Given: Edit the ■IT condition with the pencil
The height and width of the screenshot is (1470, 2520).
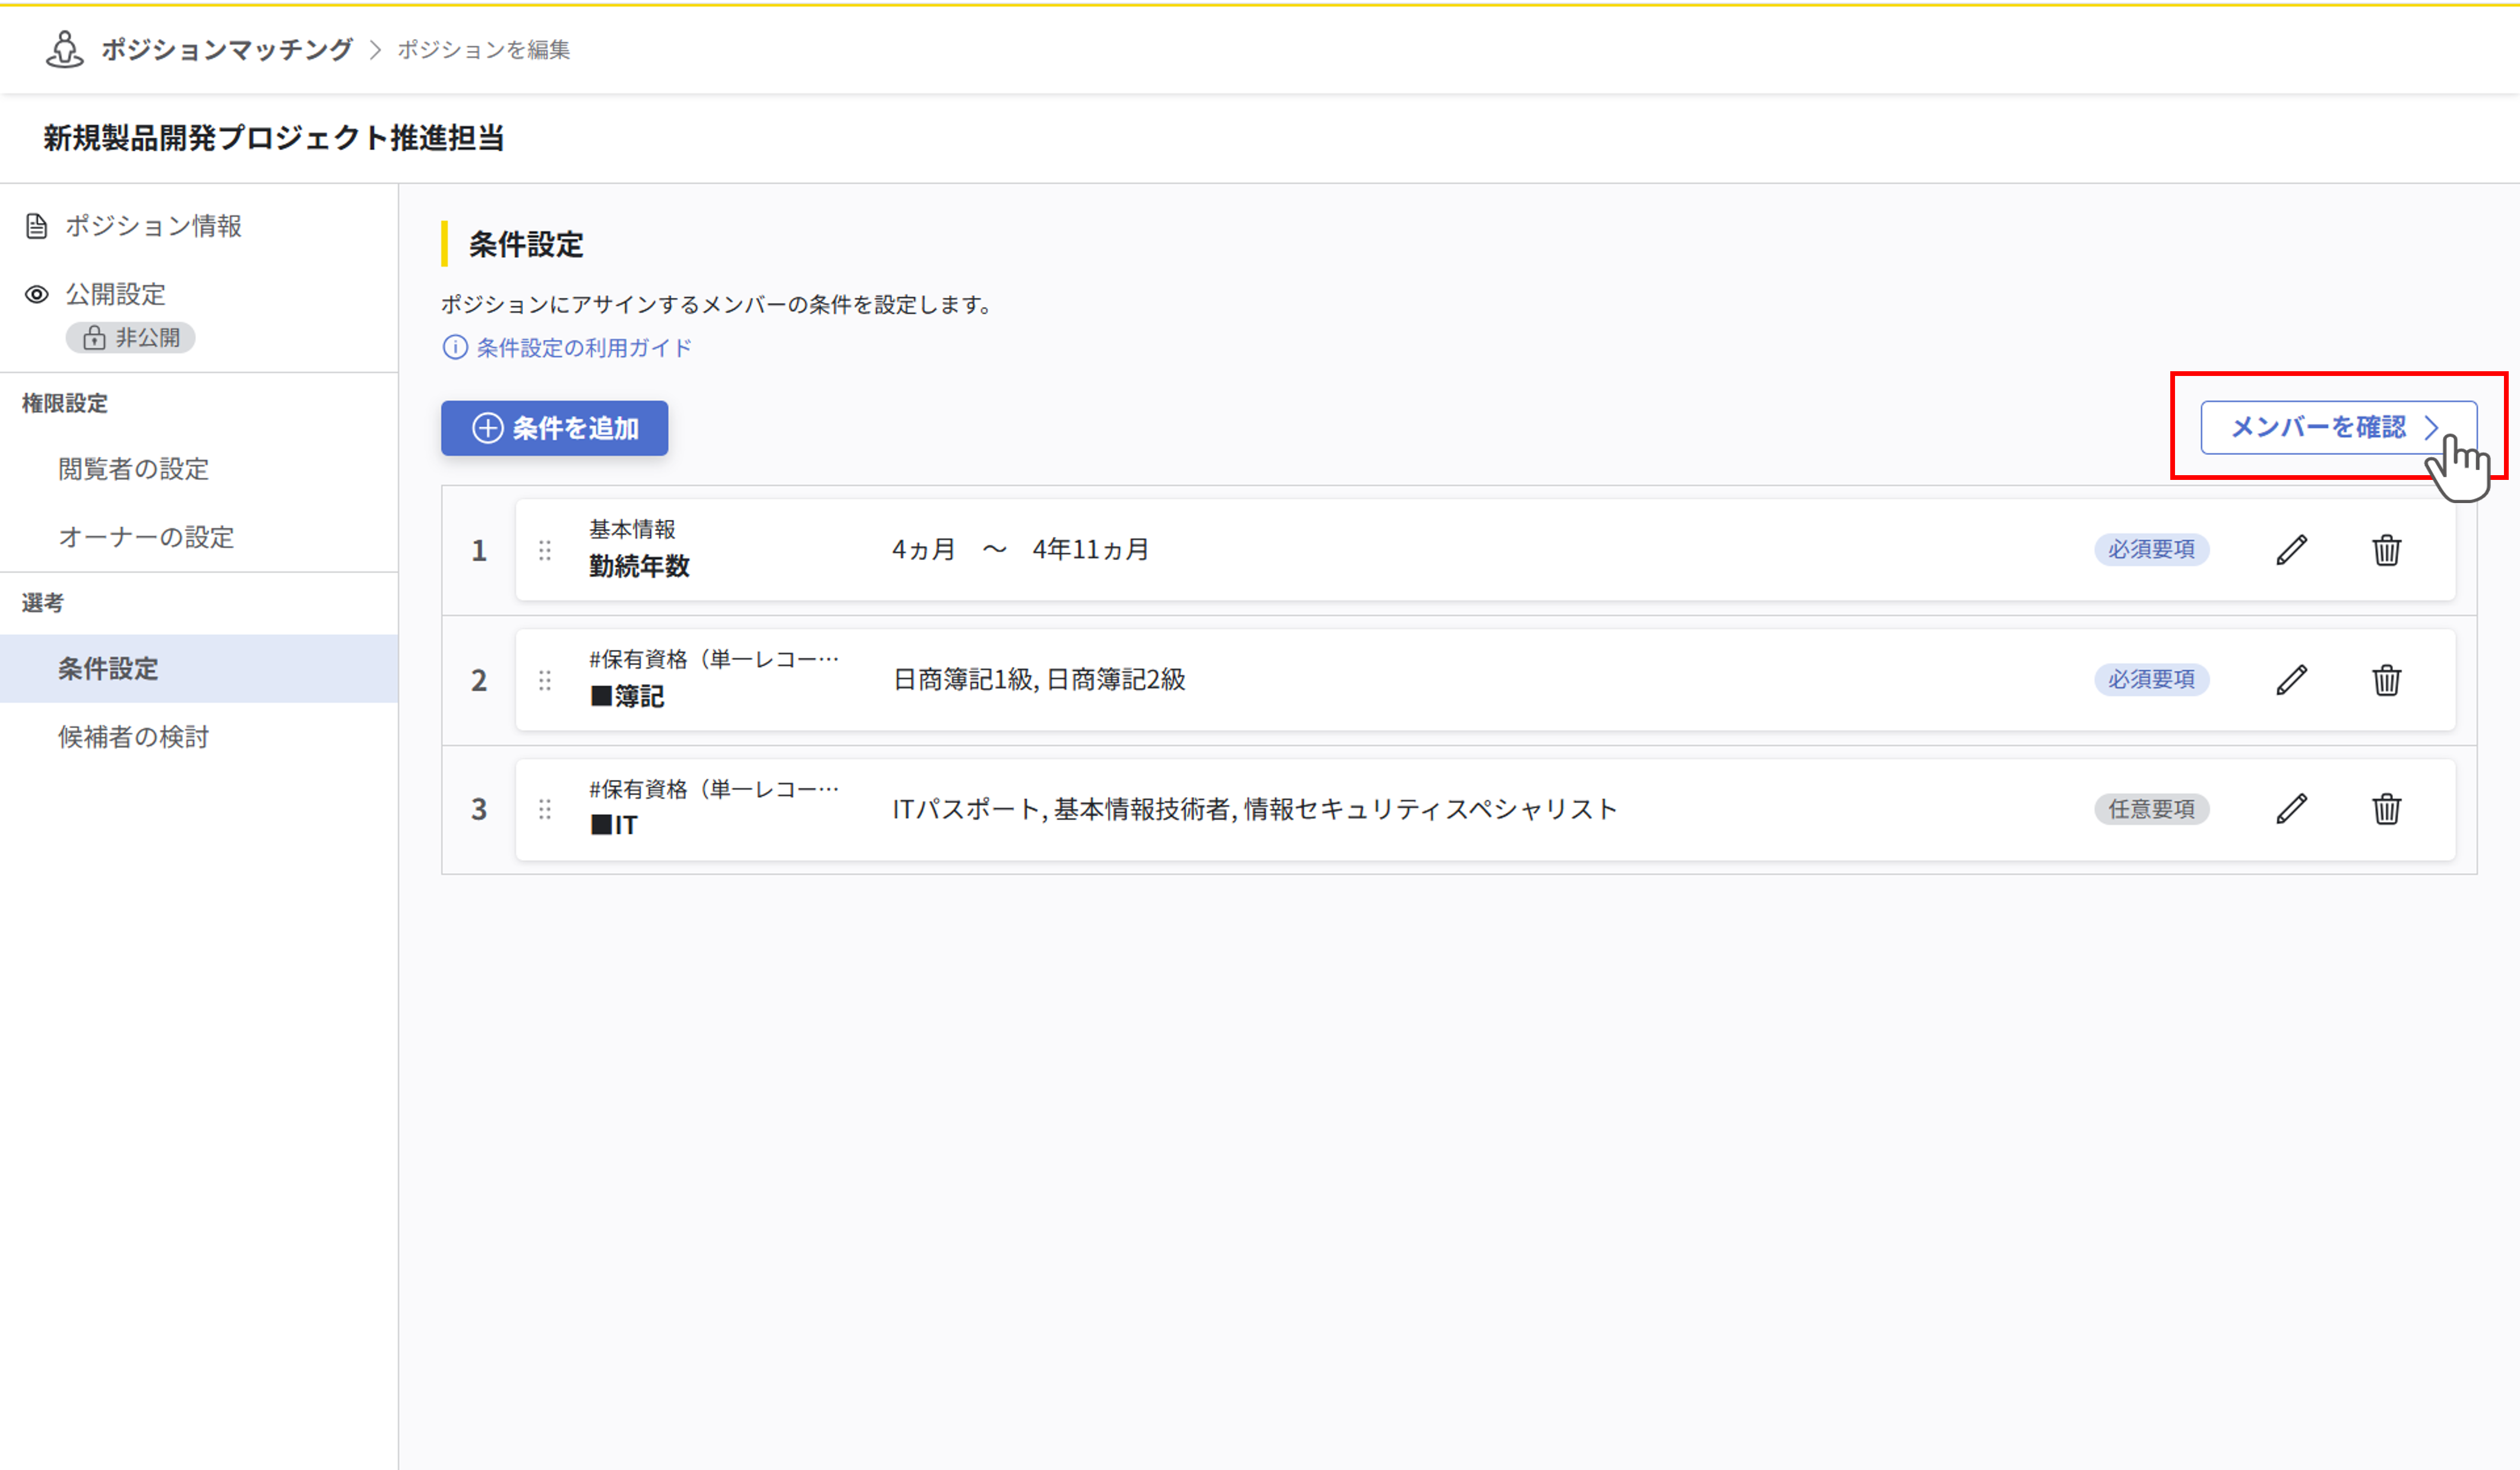Looking at the screenshot, I should (2292, 809).
